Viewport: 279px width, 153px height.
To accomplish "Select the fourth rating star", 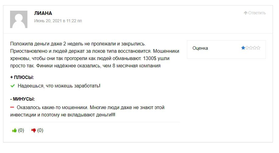I will point(255,48).
